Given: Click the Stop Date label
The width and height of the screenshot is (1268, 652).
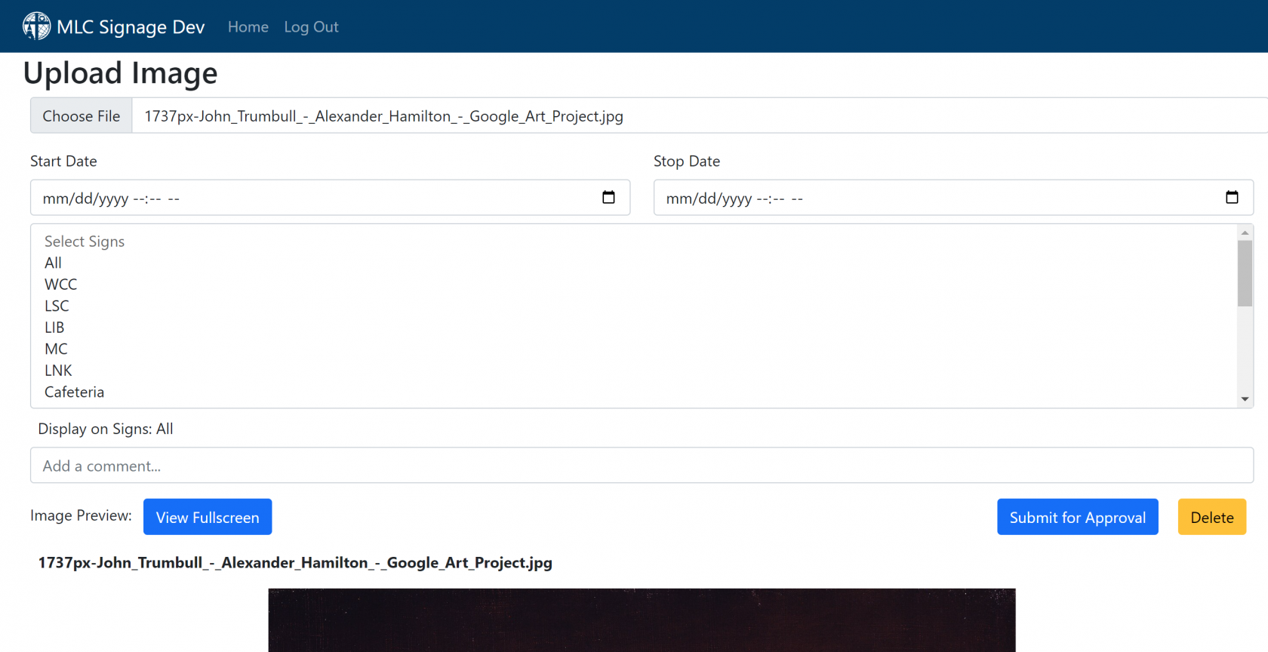Looking at the screenshot, I should click(x=687, y=161).
